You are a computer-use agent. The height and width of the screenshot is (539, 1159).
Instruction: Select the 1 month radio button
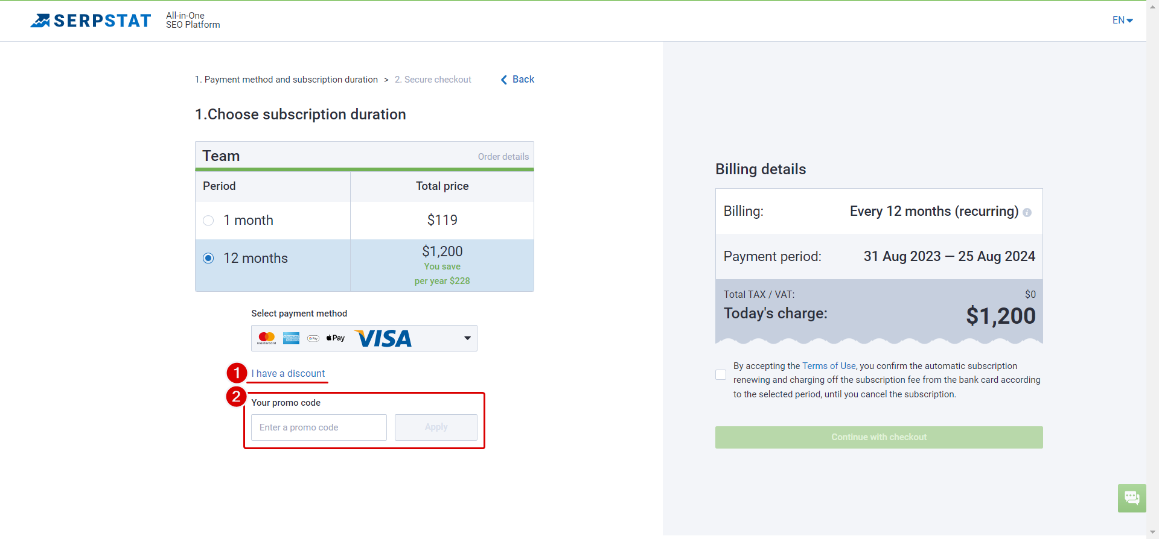pyautogui.click(x=208, y=221)
